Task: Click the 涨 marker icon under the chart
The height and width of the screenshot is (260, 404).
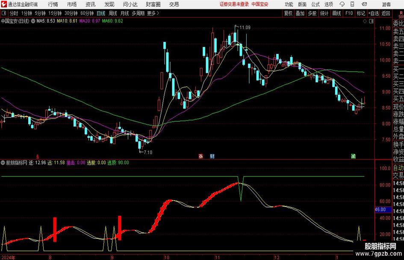Action: point(201,156)
